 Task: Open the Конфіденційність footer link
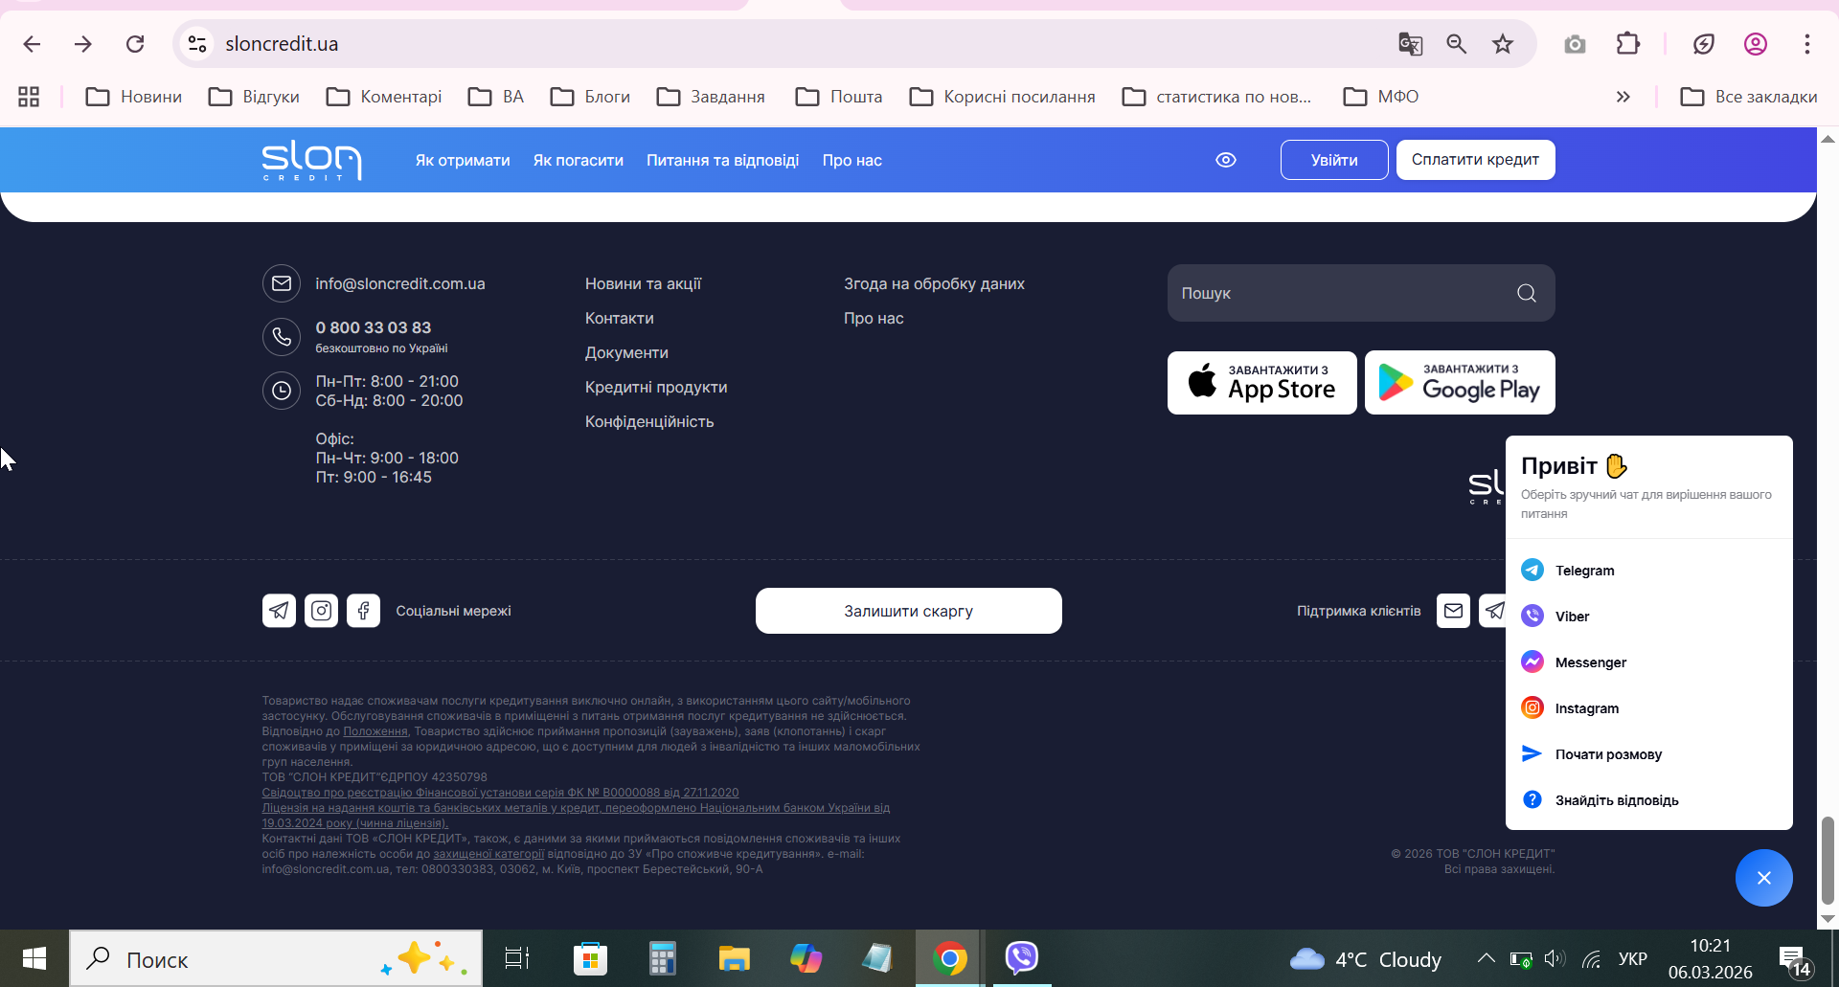(649, 422)
